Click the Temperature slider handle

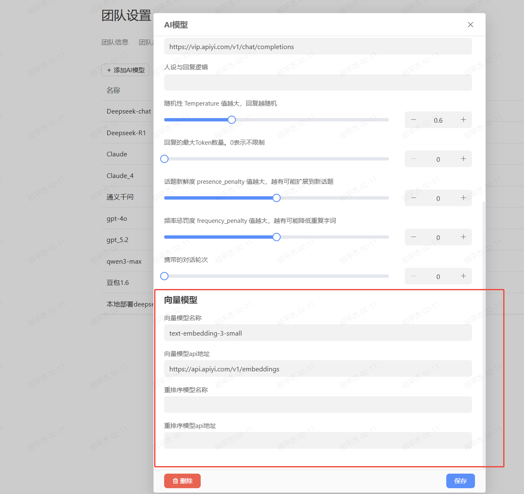click(x=232, y=120)
